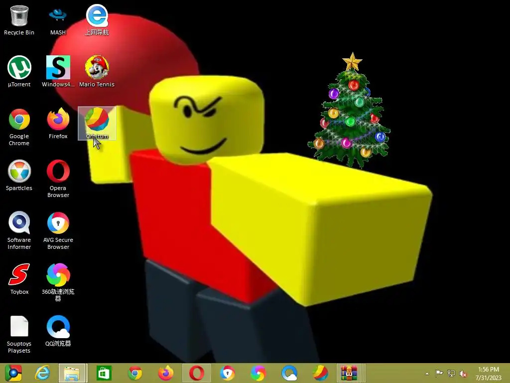This screenshot has width=510, height=383.
Task: Launch AVG Secure Browser from the taskbar
Action: pos(227,373)
